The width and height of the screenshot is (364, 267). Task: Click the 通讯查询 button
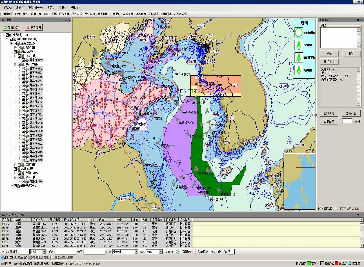329,62
